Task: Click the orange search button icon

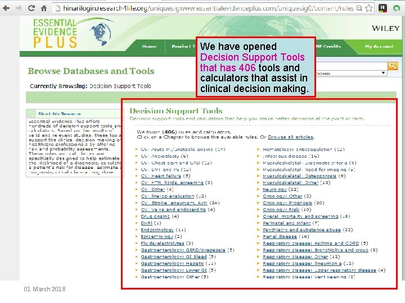Action: tap(393, 66)
